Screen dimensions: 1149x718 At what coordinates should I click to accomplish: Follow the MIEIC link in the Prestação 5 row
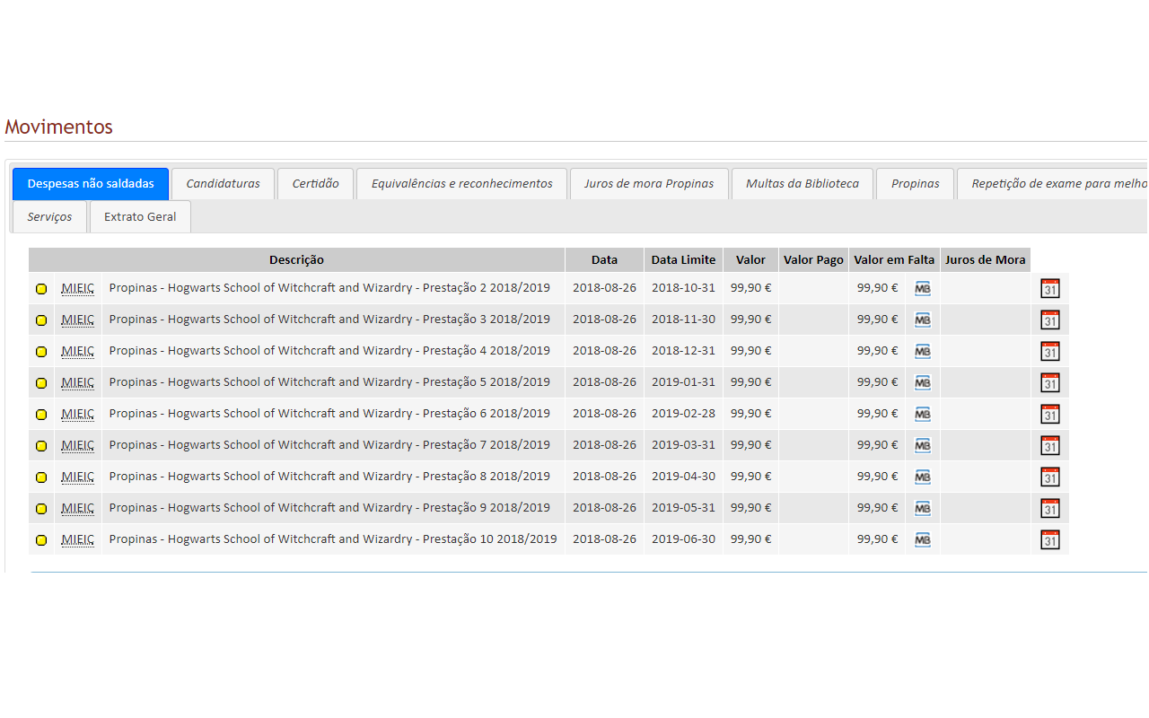[78, 382]
